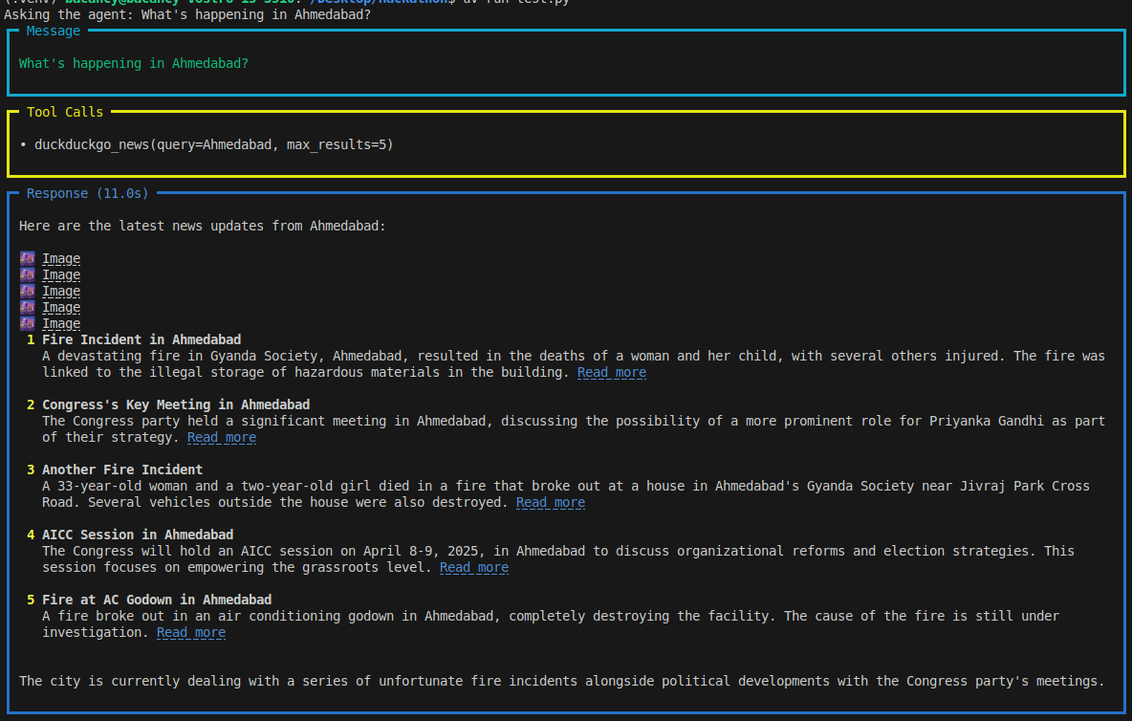Open the second Image link

coord(60,274)
